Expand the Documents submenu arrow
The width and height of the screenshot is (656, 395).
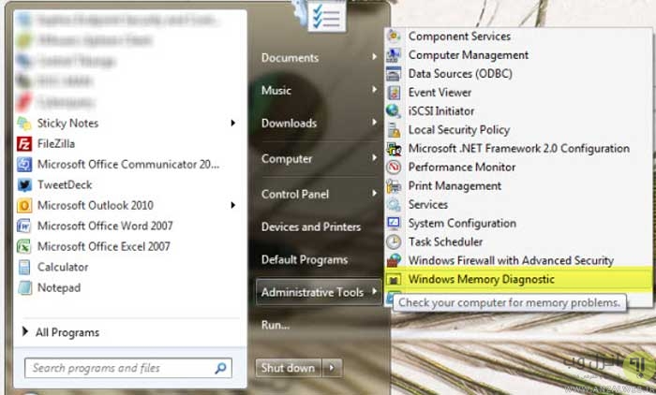(375, 57)
